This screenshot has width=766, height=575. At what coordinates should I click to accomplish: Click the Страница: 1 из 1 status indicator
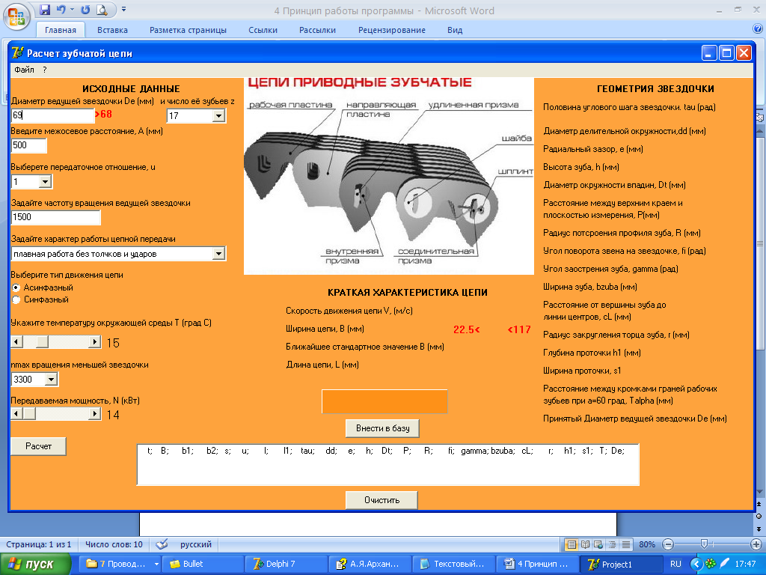39,544
